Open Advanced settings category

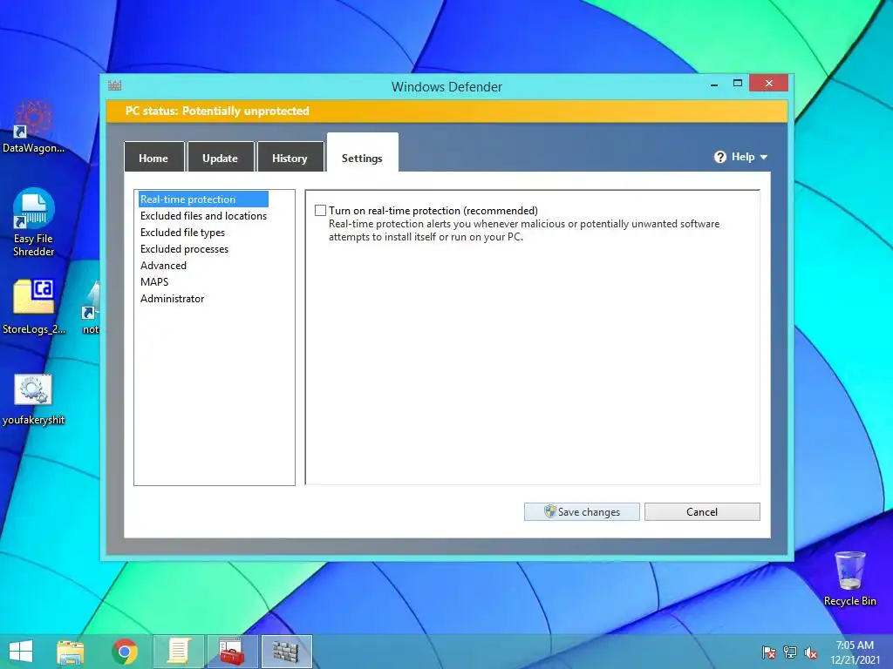[163, 265]
